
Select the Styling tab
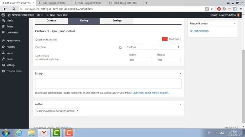tap(84, 21)
